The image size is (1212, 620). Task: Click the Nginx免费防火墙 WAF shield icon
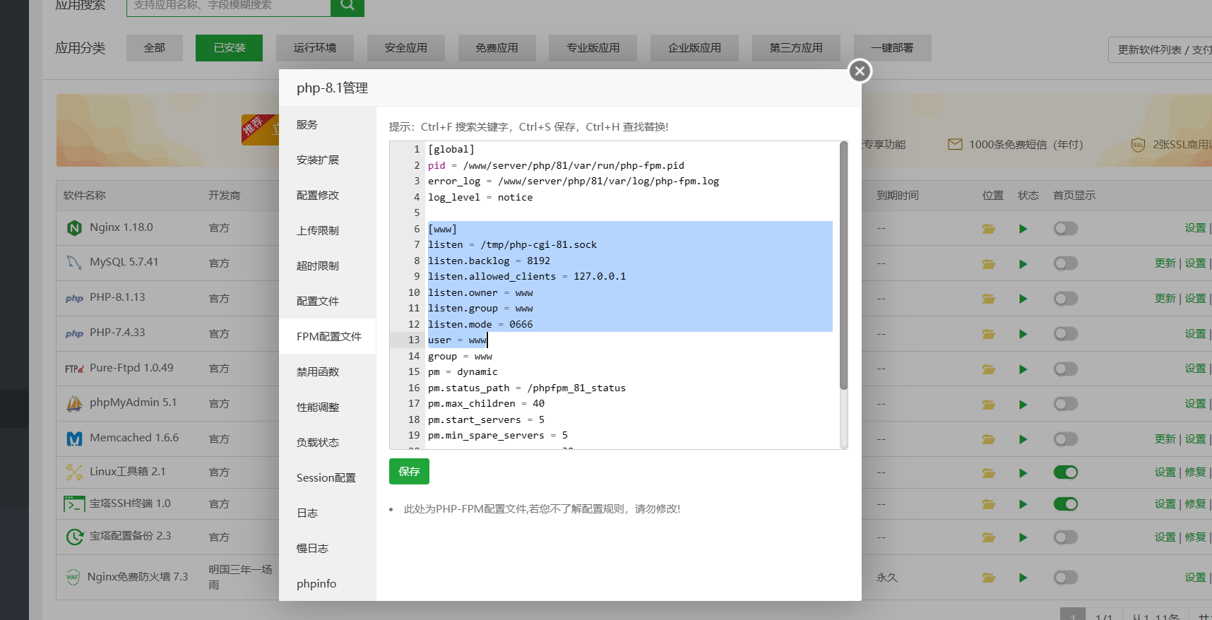tap(73, 577)
